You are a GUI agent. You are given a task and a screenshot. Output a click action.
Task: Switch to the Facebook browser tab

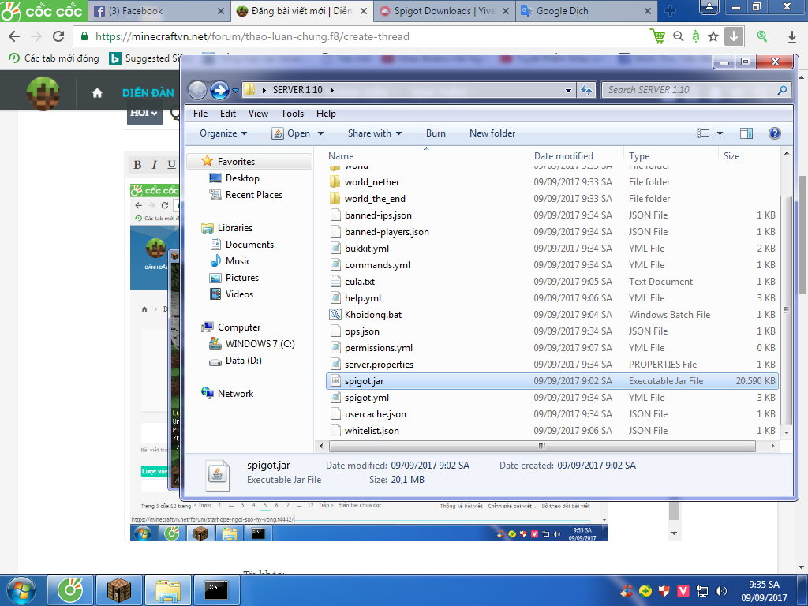click(159, 11)
